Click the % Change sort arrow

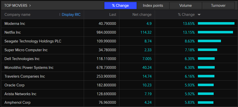(199, 15)
